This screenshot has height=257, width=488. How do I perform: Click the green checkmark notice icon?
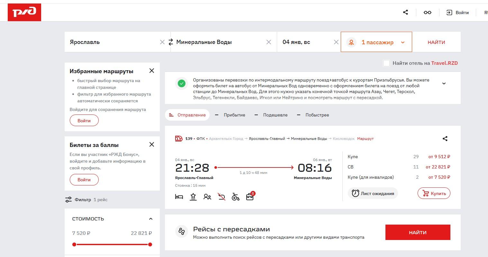182,83
